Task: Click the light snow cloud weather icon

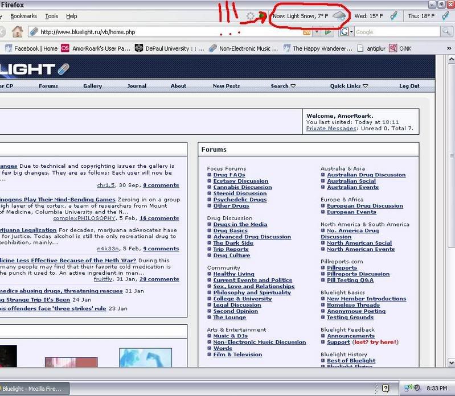Action: [x=339, y=16]
